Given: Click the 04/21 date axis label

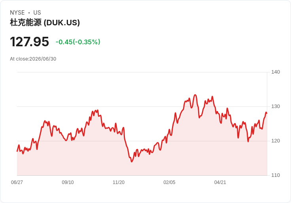Looking at the screenshot, I should 220,182.
